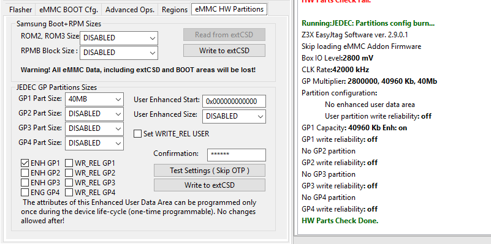This screenshot has height=244, width=491.
Task: Open the eMMC BOOT Cfg. tab
Action: coord(69,10)
